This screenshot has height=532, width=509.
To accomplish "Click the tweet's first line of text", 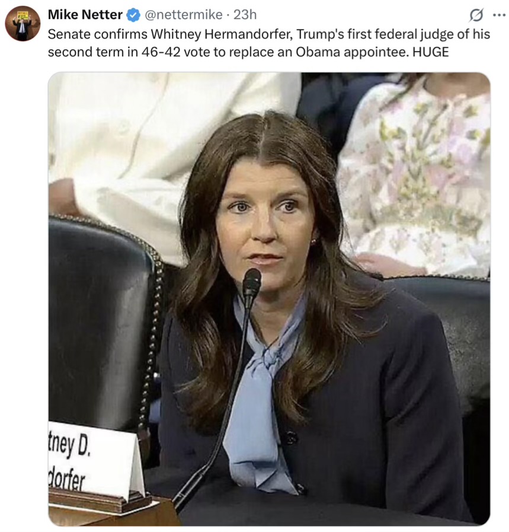I will 269,34.
